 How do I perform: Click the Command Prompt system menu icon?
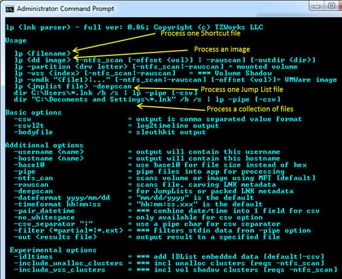pyautogui.click(x=10, y=10)
